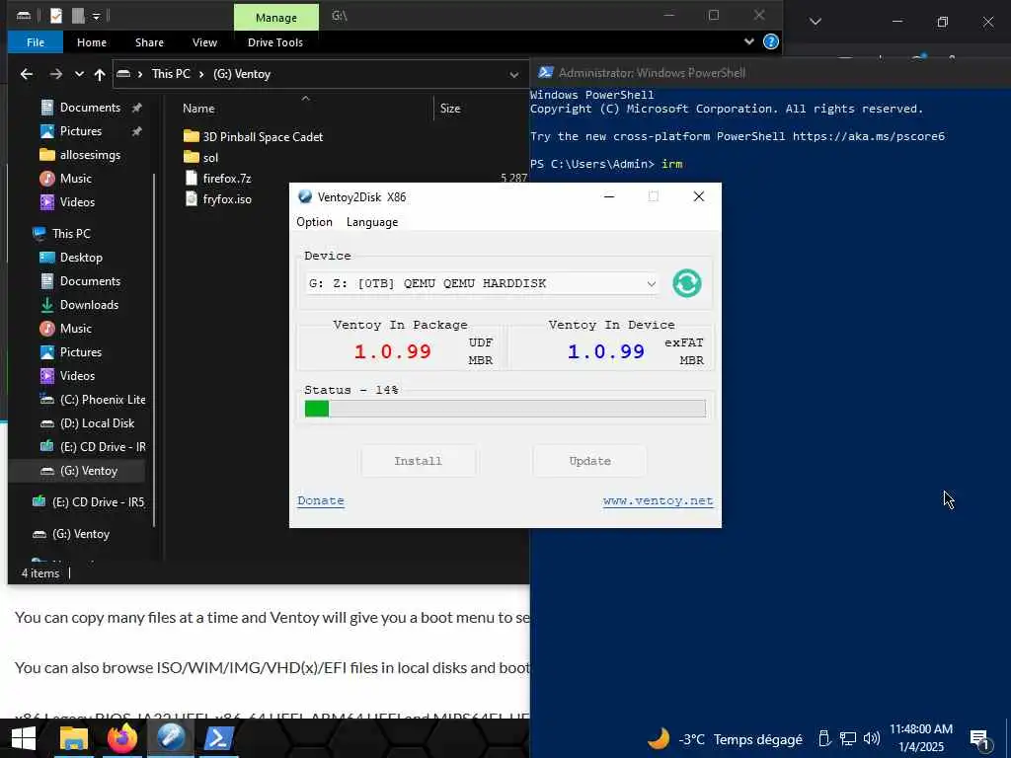Open the Drive Tools ribbon tab
1011x758 pixels.
pyautogui.click(x=275, y=42)
